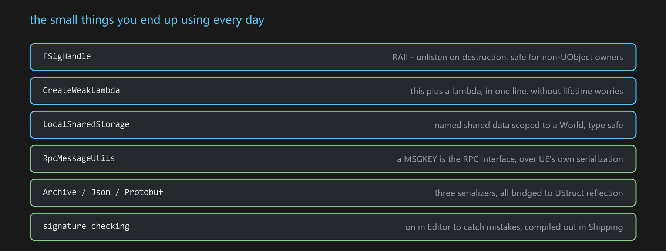This screenshot has height=251, width=666.
Task: Select the RpcMessageUtils label
Action: pos(79,158)
